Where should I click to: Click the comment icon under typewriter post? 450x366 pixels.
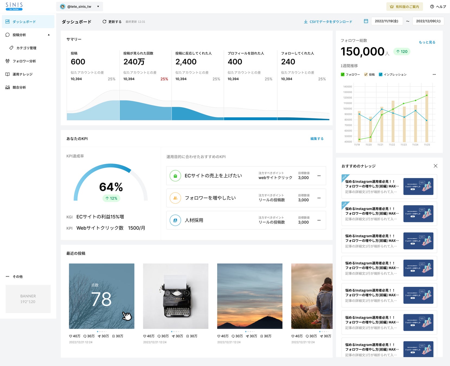159,336
